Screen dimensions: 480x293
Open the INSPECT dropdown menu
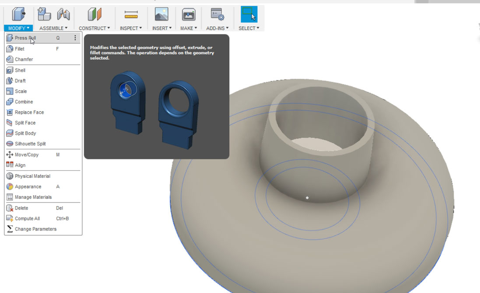[131, 28]
